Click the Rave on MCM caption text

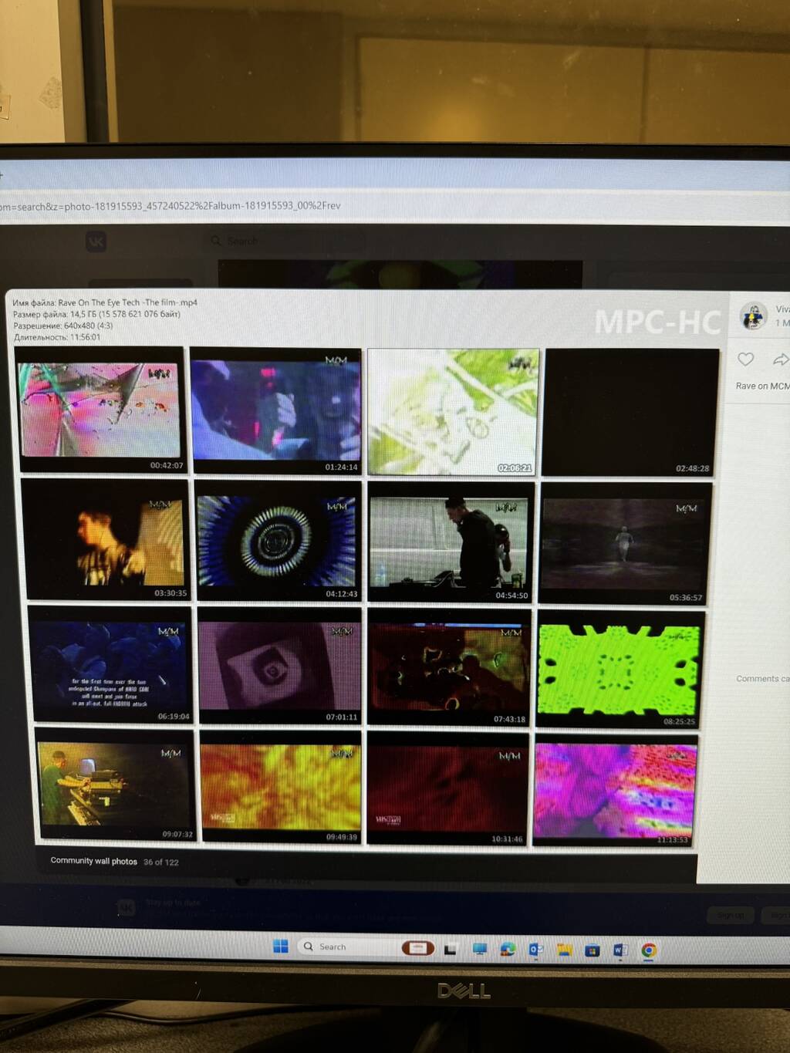[x=761, y=386]
